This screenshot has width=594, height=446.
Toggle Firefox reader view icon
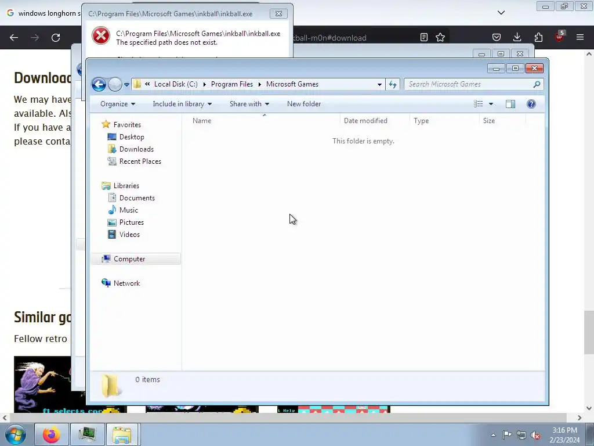click(424, 37)
